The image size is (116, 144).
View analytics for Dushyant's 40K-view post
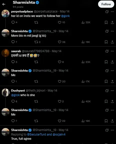86,101
